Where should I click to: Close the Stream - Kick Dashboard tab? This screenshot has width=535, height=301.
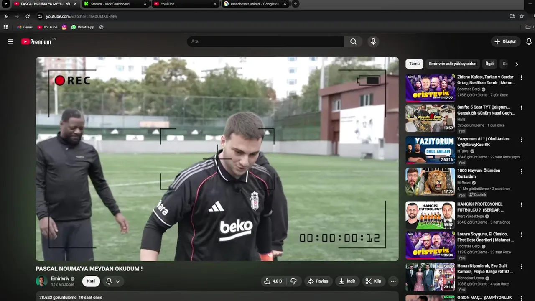[145, 4]
